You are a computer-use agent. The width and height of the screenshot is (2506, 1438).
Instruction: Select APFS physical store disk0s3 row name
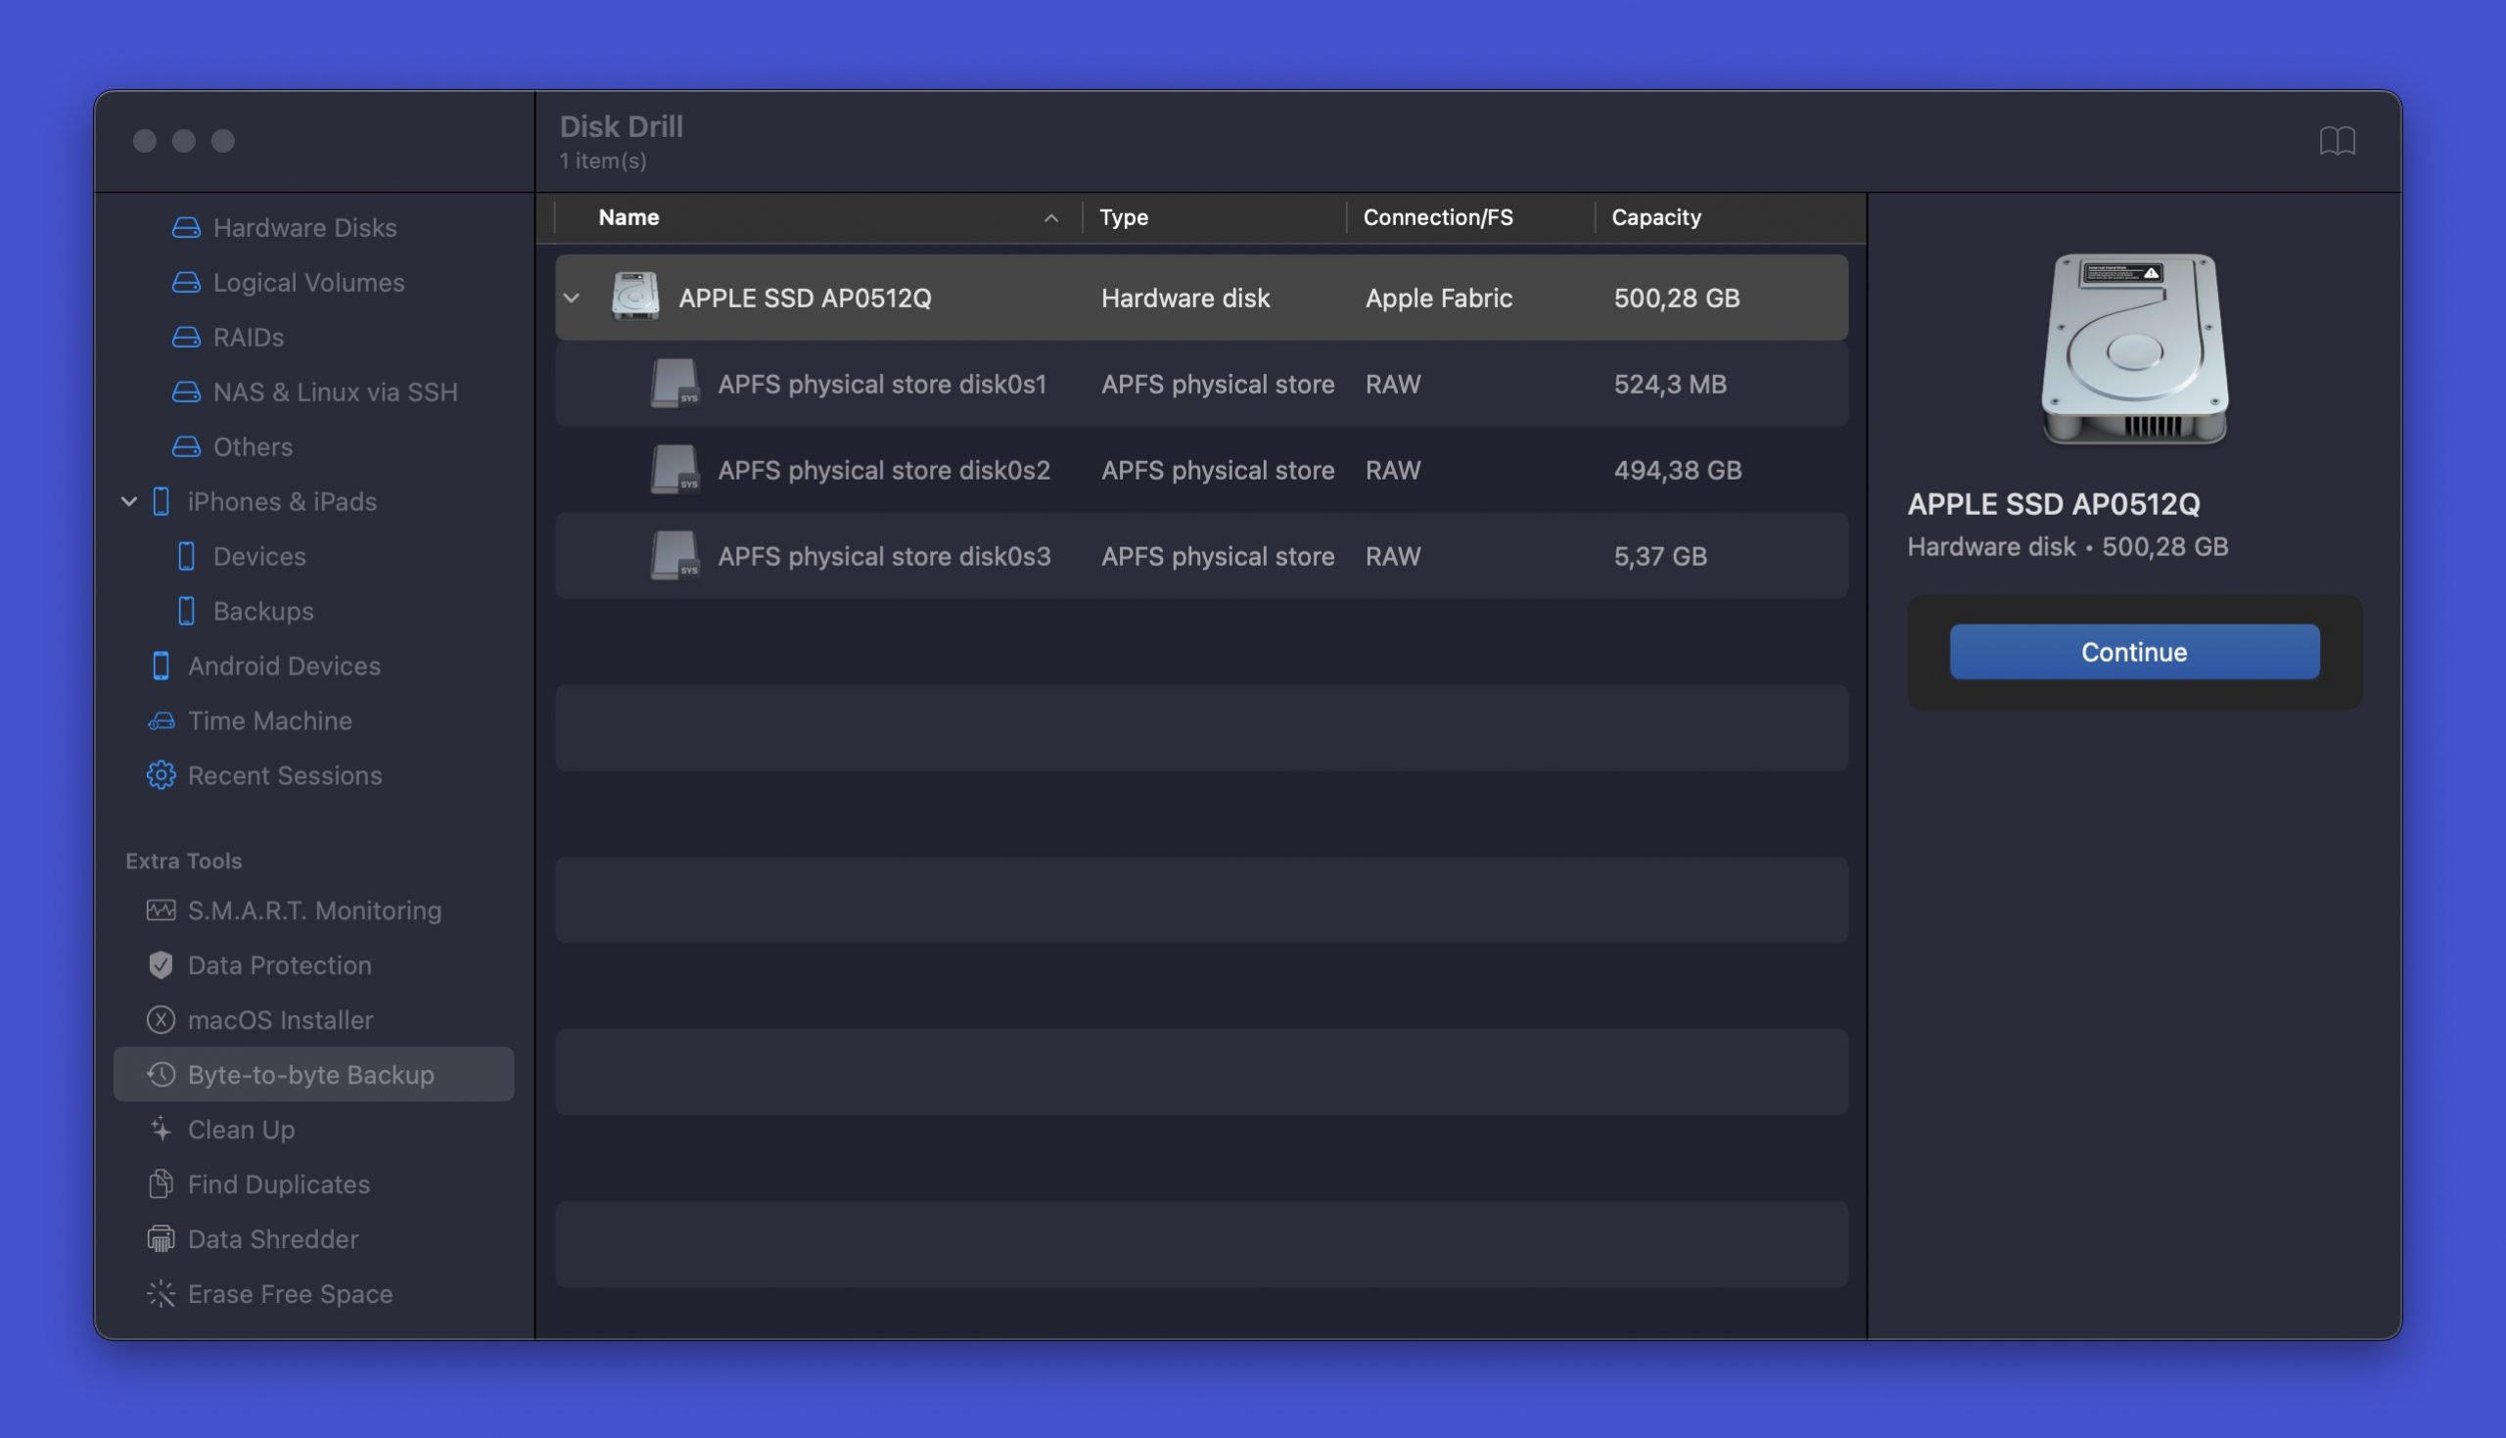pyautogui.click(x=884, y=556)
